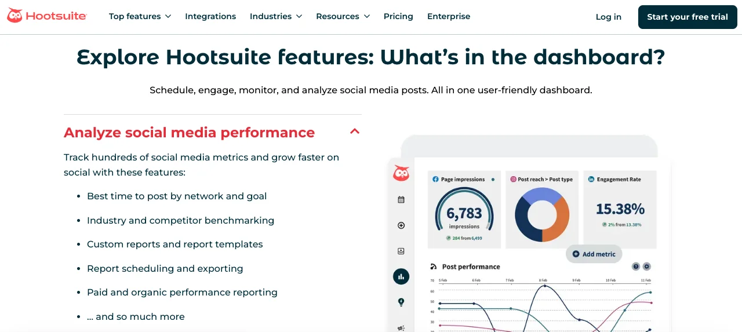742x332 pixels.
Task: Click 'Best time to post by network and goal'
Action: [177, 196]
